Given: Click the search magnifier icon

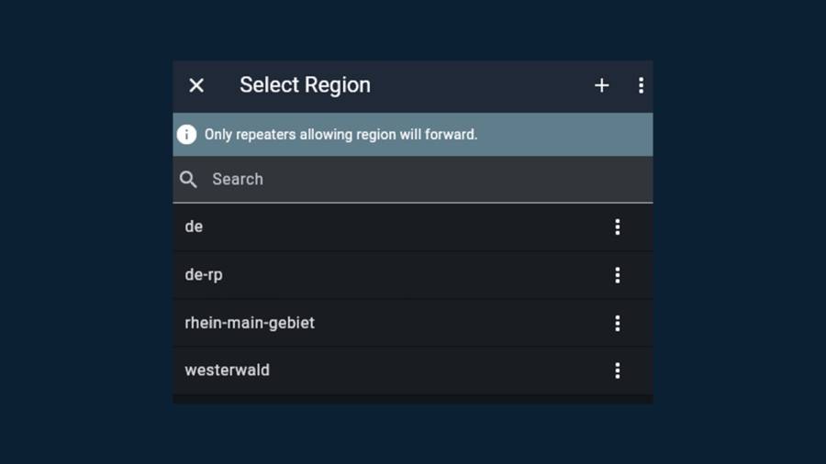Looking at the screenshot, I should point(188,180).
